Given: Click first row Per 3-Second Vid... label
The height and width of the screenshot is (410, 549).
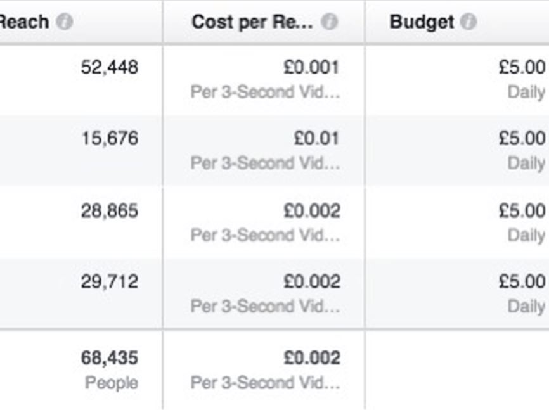Looking at the screenshot, I should tap(266, 93).
